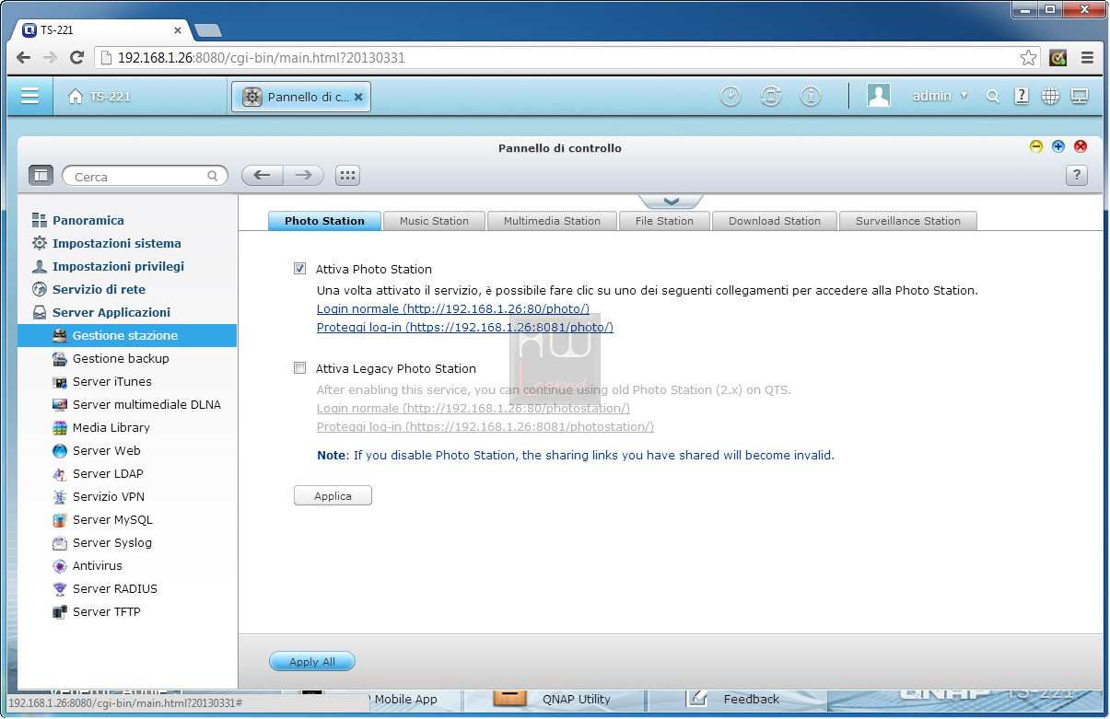Open the Download Station tab
The width and height of the screenshot is (1110, 719).
coord(775,221)
